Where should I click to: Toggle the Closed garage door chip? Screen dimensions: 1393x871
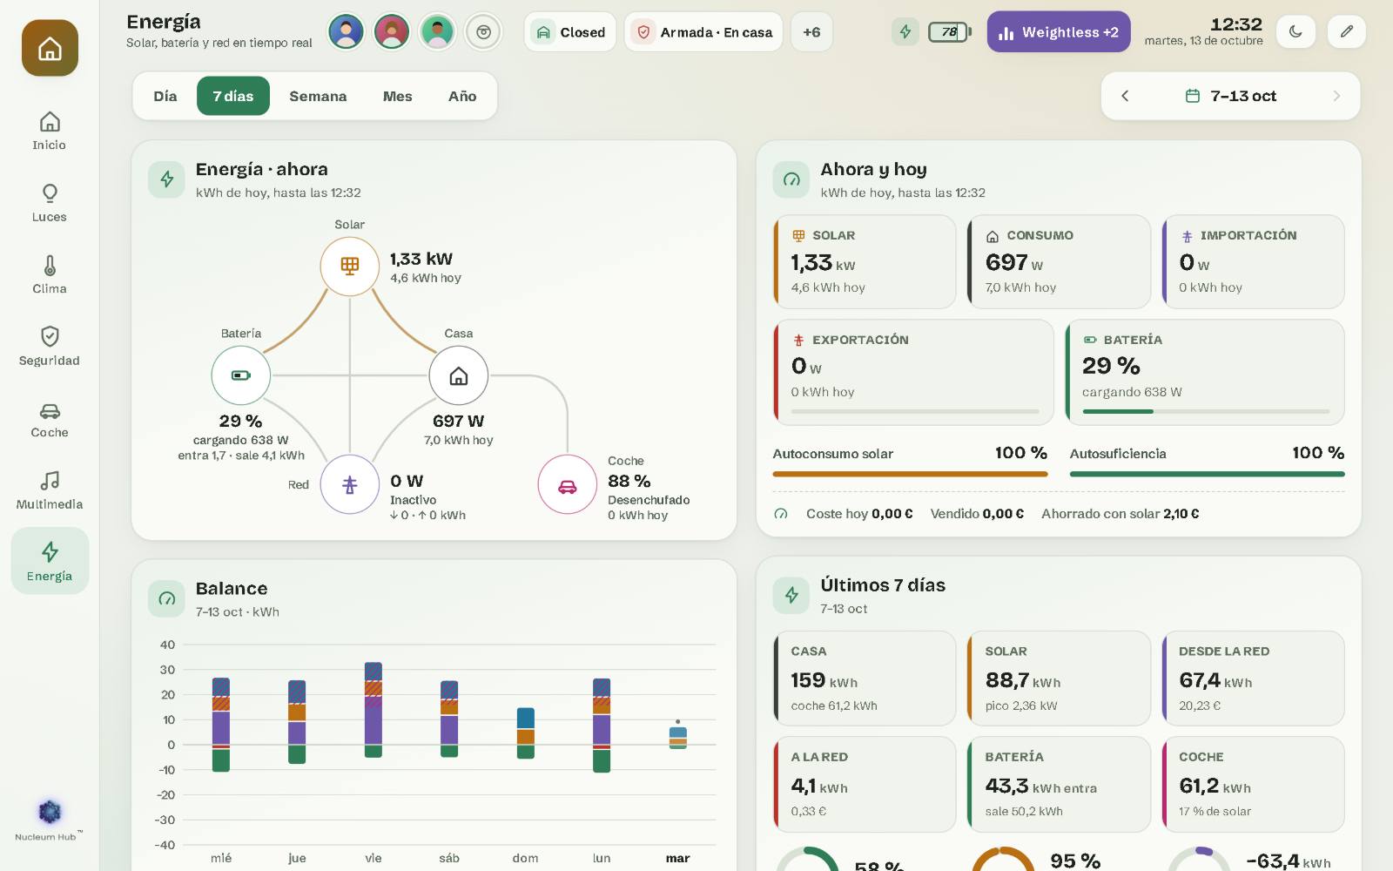tap(570, 32)
